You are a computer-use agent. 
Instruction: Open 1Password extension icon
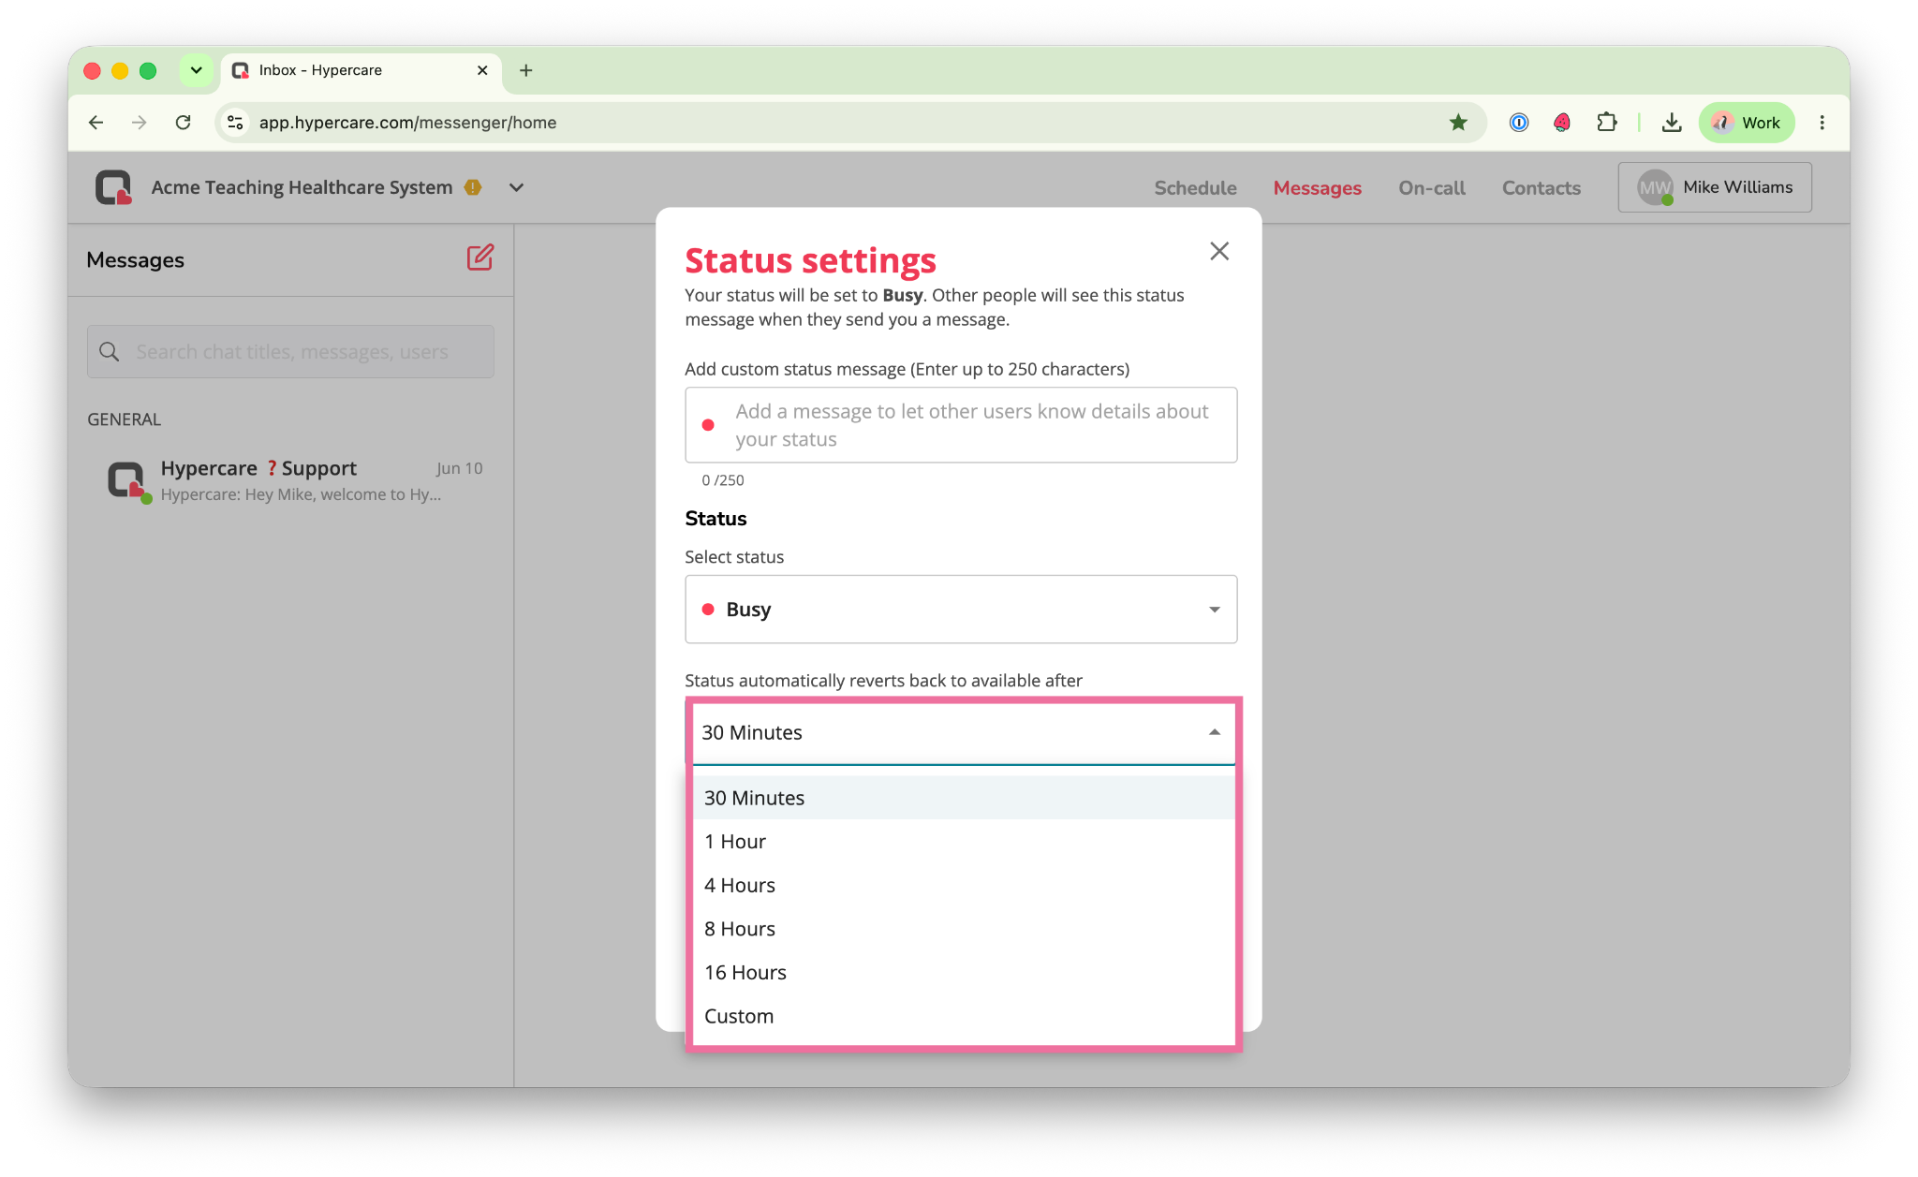point(1518,123)
